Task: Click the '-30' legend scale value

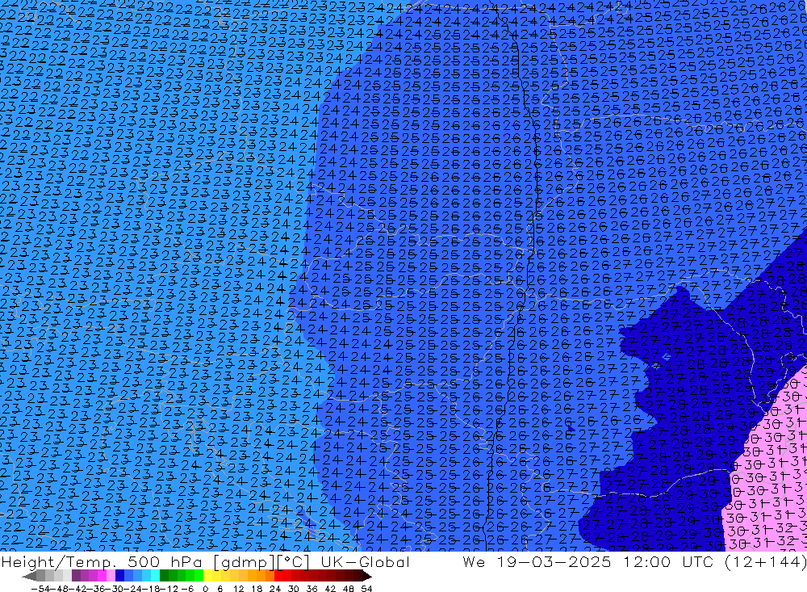Action: pos(115,589)
